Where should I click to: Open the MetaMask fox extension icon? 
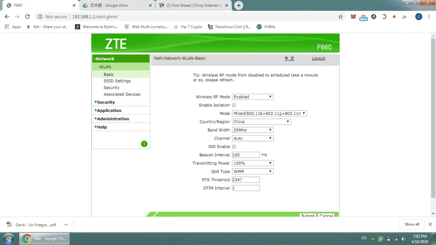(x=353, y=17)
